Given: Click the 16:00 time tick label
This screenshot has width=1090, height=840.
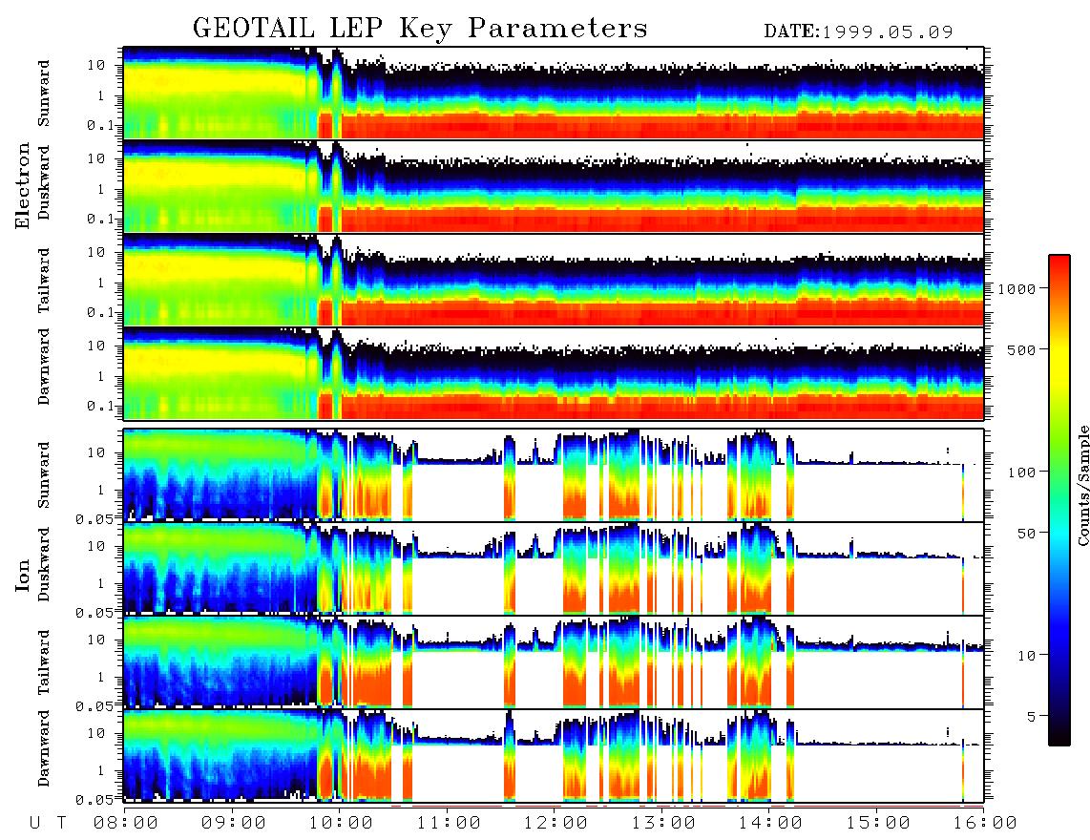Looking at the screenshot, I should pos(985,823).
